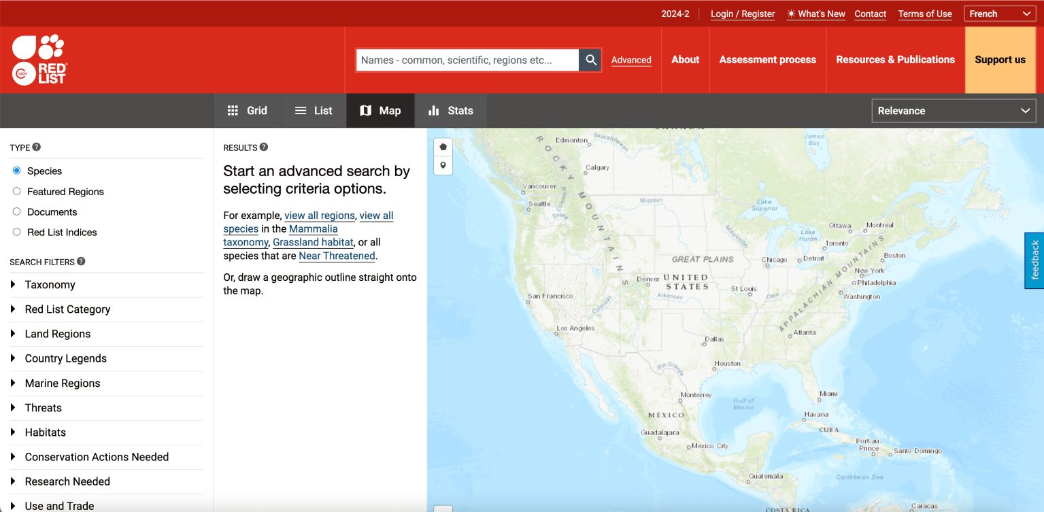Select the map location pin tool

pos(443,165)
